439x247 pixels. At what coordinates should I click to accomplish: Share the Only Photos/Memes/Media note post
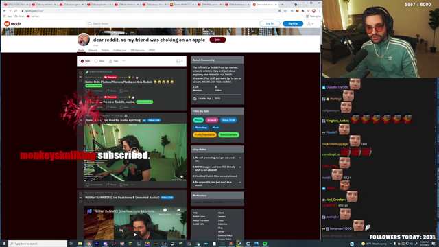tap(111, 91)
